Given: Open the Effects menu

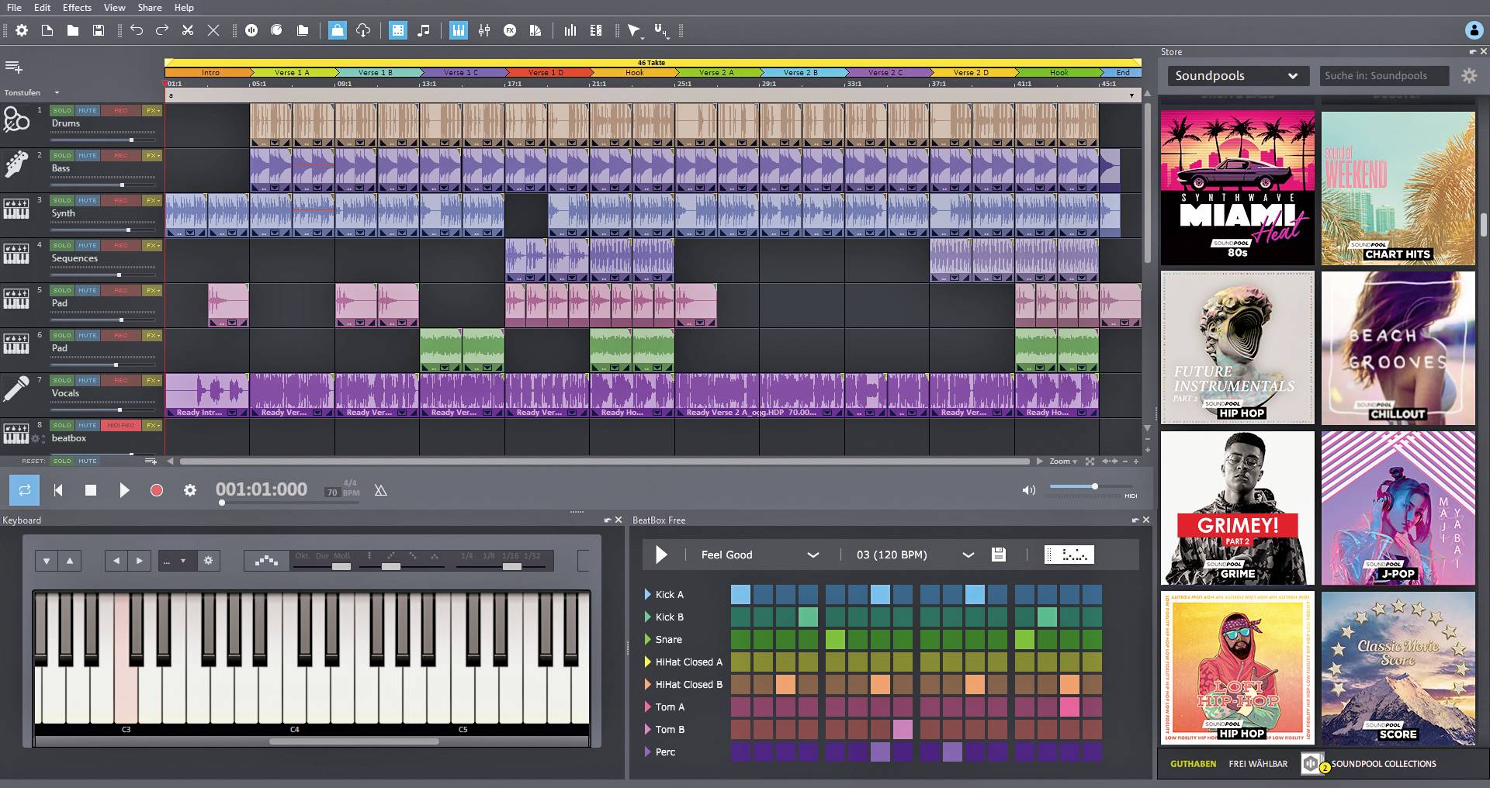Looking at the screenshot, I should (76, 7).
